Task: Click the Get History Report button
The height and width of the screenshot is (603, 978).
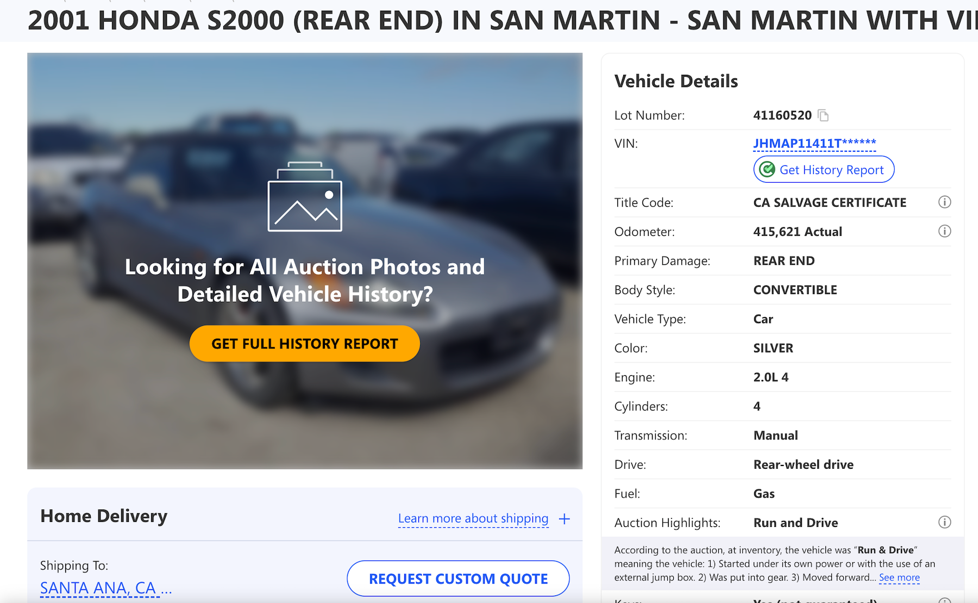Action: pos(831,170)
